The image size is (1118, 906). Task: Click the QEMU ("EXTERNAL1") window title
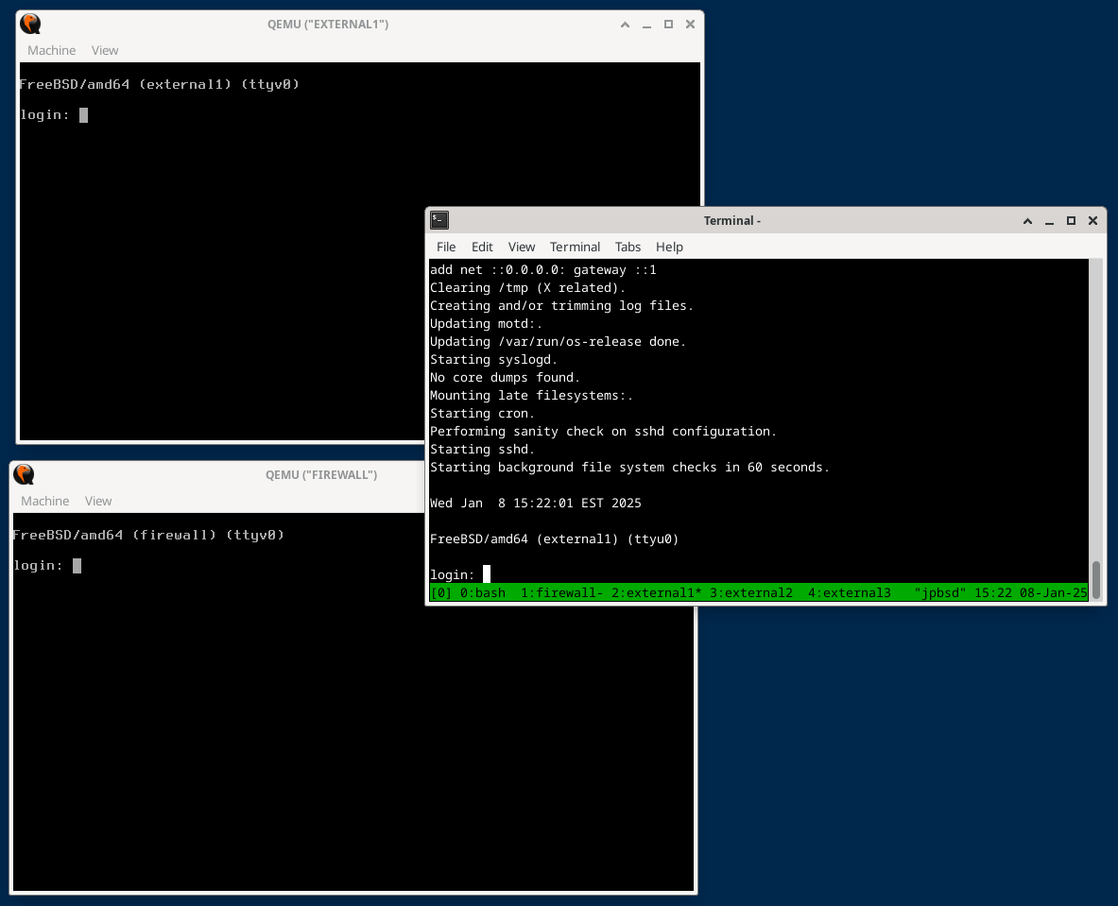(328, 25)
